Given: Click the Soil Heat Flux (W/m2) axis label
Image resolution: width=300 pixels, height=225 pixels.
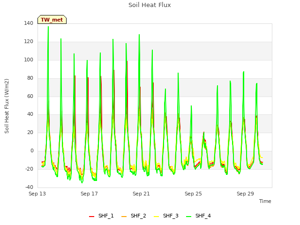Looking at the screenshot, I should (x=7, y=106).
